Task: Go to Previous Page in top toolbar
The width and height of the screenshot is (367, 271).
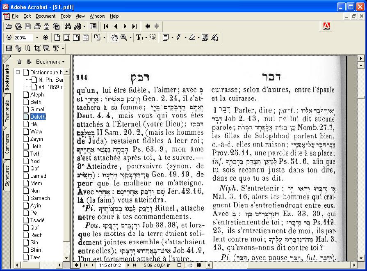Action: pos(116,26)
